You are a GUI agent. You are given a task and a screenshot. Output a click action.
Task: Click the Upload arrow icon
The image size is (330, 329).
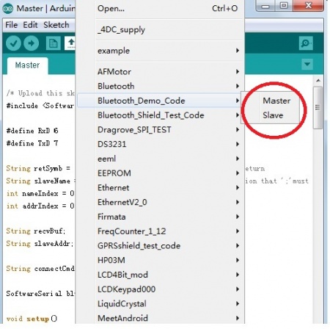pos(31,43)
